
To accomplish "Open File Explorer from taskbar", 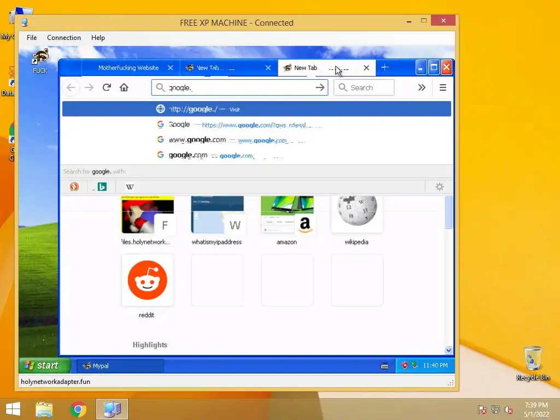I will 44,409.
